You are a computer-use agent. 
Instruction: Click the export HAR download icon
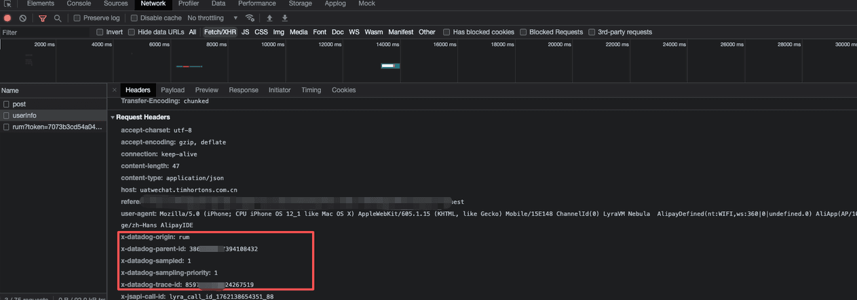(285, 18)
